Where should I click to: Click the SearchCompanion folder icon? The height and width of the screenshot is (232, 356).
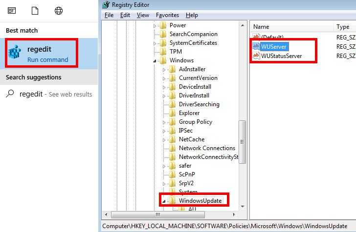(x=163, y=34)
